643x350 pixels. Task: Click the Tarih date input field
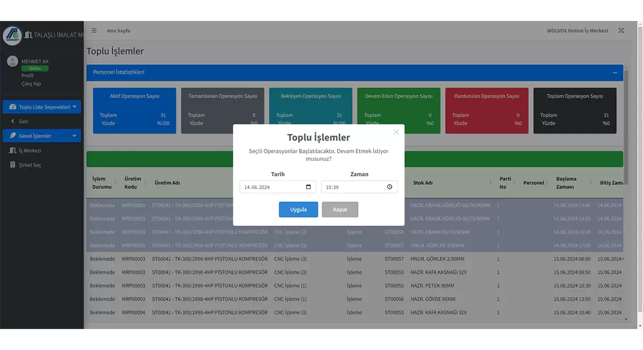pos(272,187)
